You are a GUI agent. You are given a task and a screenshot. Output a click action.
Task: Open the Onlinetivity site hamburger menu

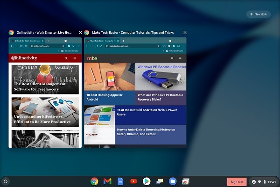(75, 58)
